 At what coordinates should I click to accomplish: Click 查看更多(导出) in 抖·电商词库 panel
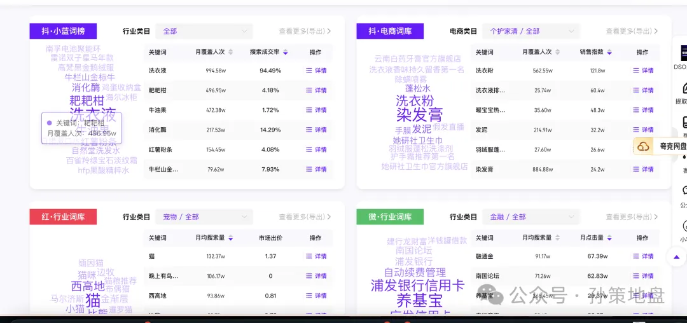632,31
